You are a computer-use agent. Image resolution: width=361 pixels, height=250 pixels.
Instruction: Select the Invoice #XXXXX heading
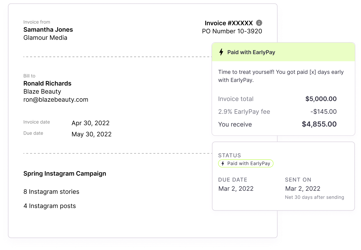[x=229, y=23]
